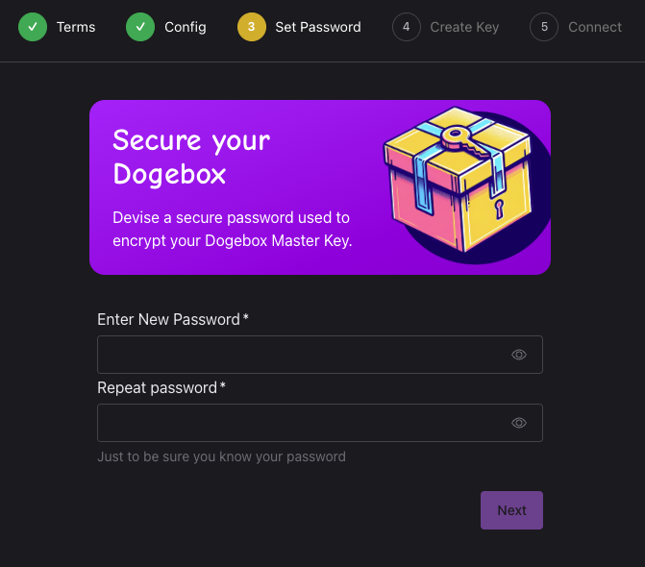Click the step 5 circle icon
Viewport: 645px width, 567px height.
(x=544, y=27)
